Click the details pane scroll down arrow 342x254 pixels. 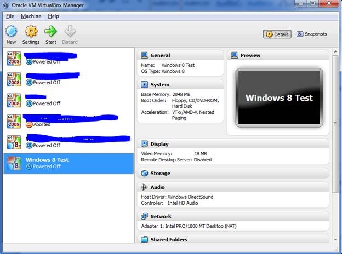(335, 239)
